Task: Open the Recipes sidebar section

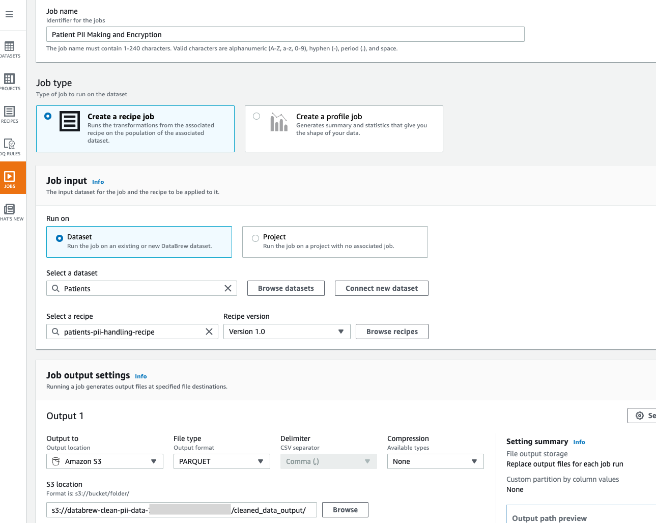Action: pos(10,115)
